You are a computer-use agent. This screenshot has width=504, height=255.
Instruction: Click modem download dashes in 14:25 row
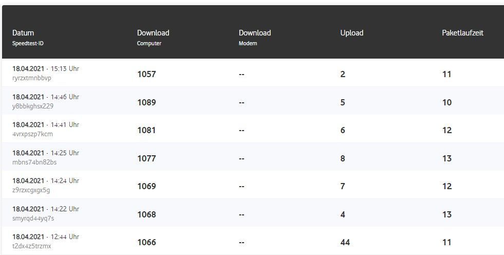point(241,159)
